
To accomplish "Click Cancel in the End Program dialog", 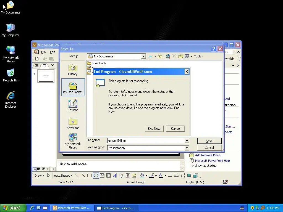I will [x=175, y=129].
